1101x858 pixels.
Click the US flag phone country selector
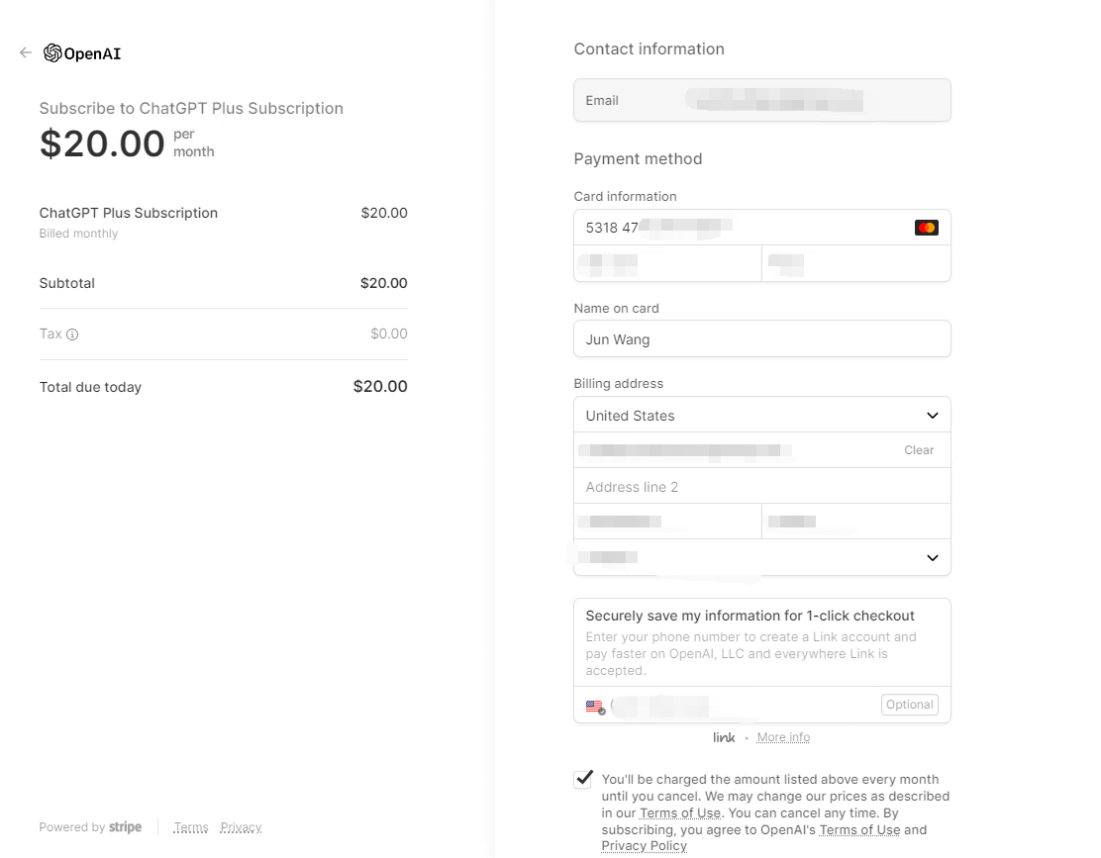[594, 707]
